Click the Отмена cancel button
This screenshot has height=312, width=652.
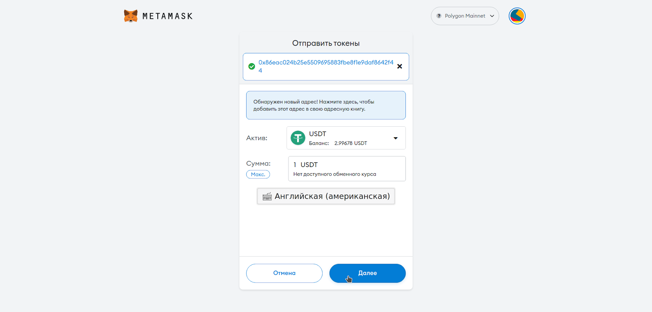284,273
